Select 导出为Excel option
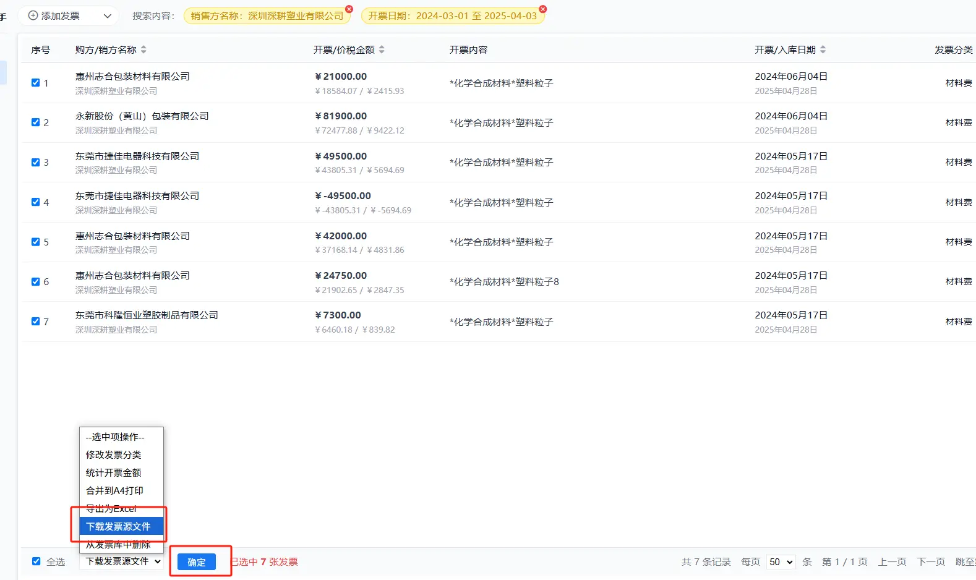The width and height of the screenshot is (976, 580). pyautogui.click(x=121, y=508)
